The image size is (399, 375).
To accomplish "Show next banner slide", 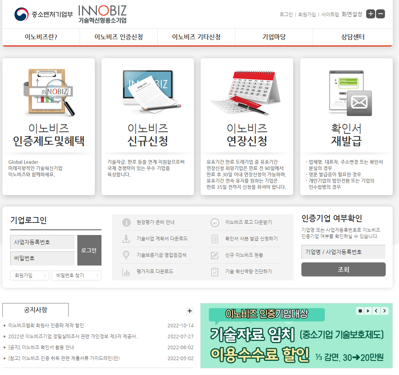I will click(385, 311).
